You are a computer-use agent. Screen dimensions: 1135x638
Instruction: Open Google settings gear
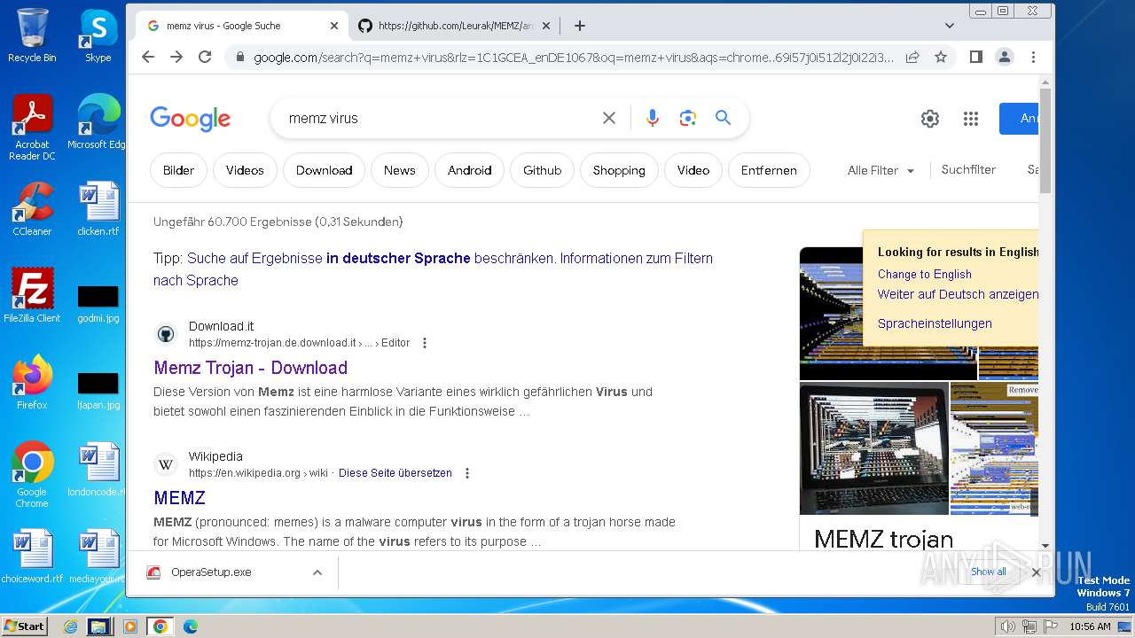929,119
